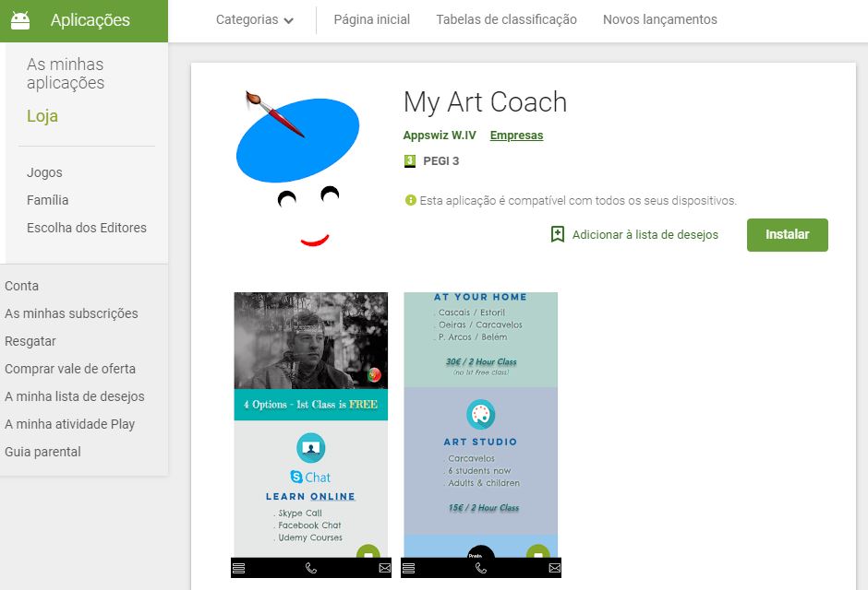Click the PEGI 3 rating badge icon
This screenshot has width=868, height=590.
click(x=410, y=161)
